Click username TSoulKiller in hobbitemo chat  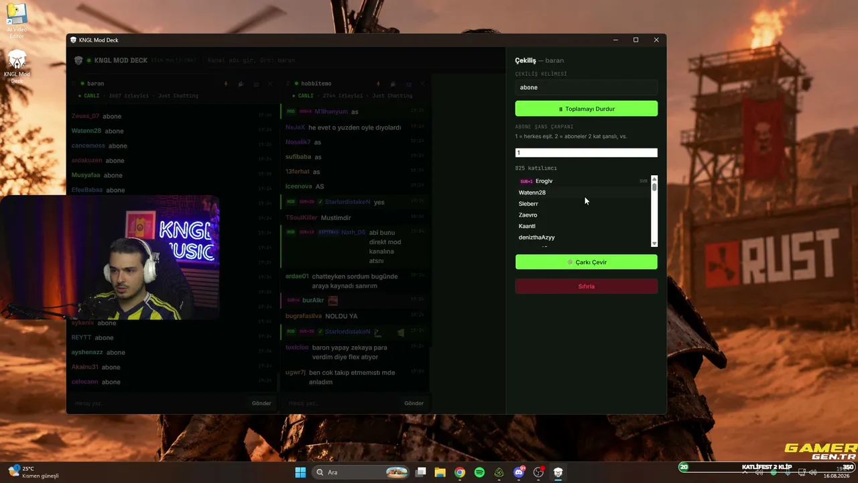[302, 218]
